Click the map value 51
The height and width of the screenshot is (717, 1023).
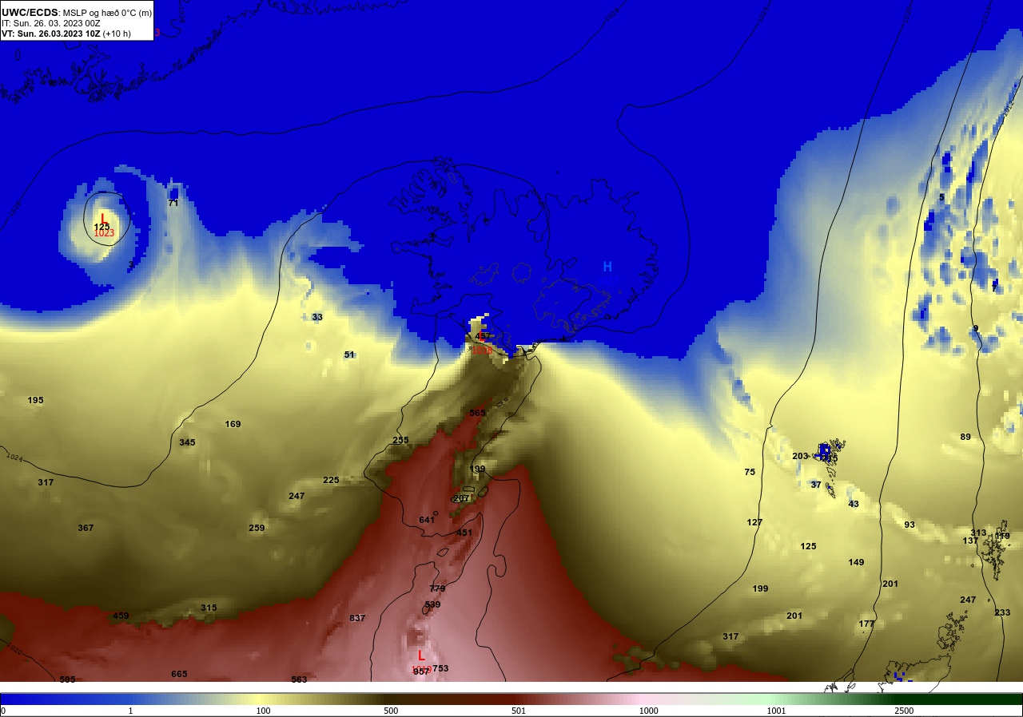click(x=349, y=355)
